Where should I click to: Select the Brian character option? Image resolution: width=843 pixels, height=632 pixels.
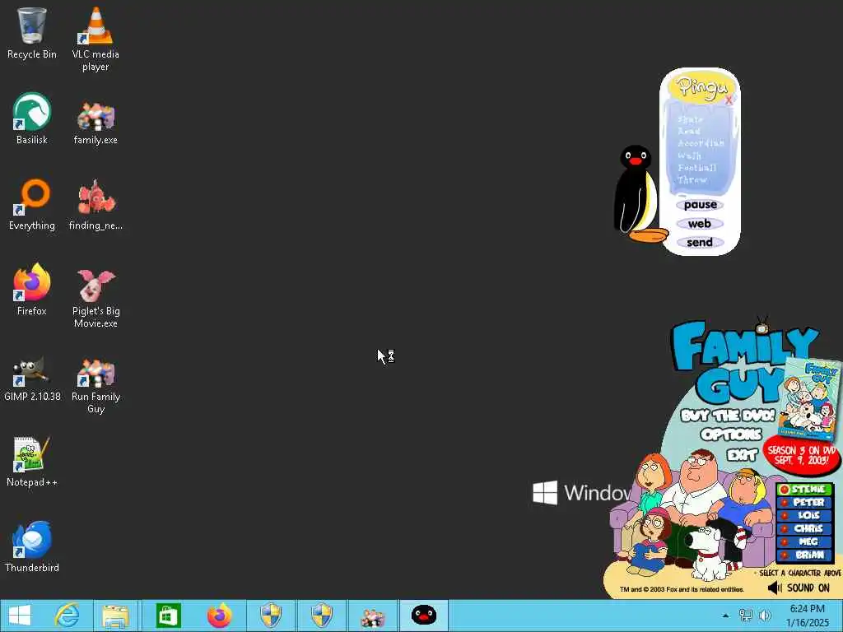coord(804,555)
